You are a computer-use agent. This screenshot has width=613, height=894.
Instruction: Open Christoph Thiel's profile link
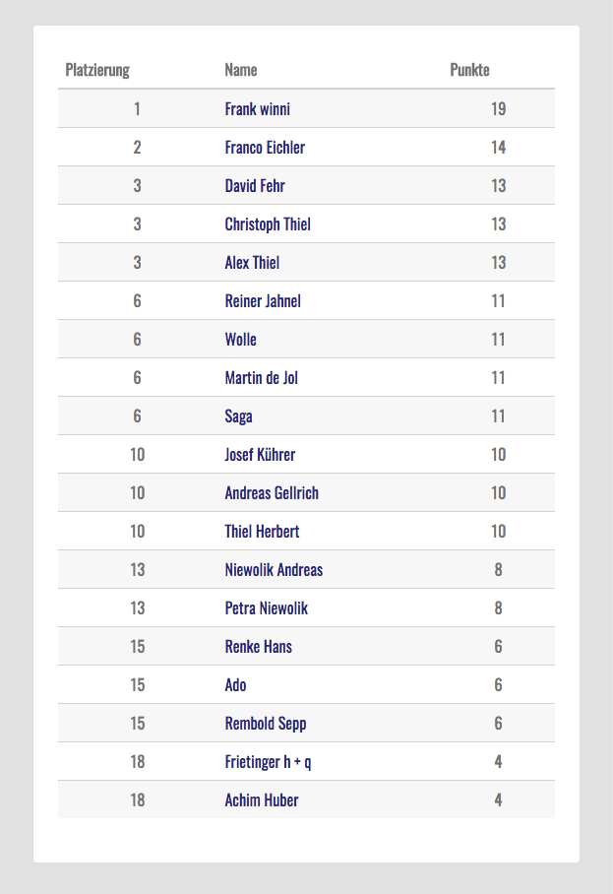268,224
